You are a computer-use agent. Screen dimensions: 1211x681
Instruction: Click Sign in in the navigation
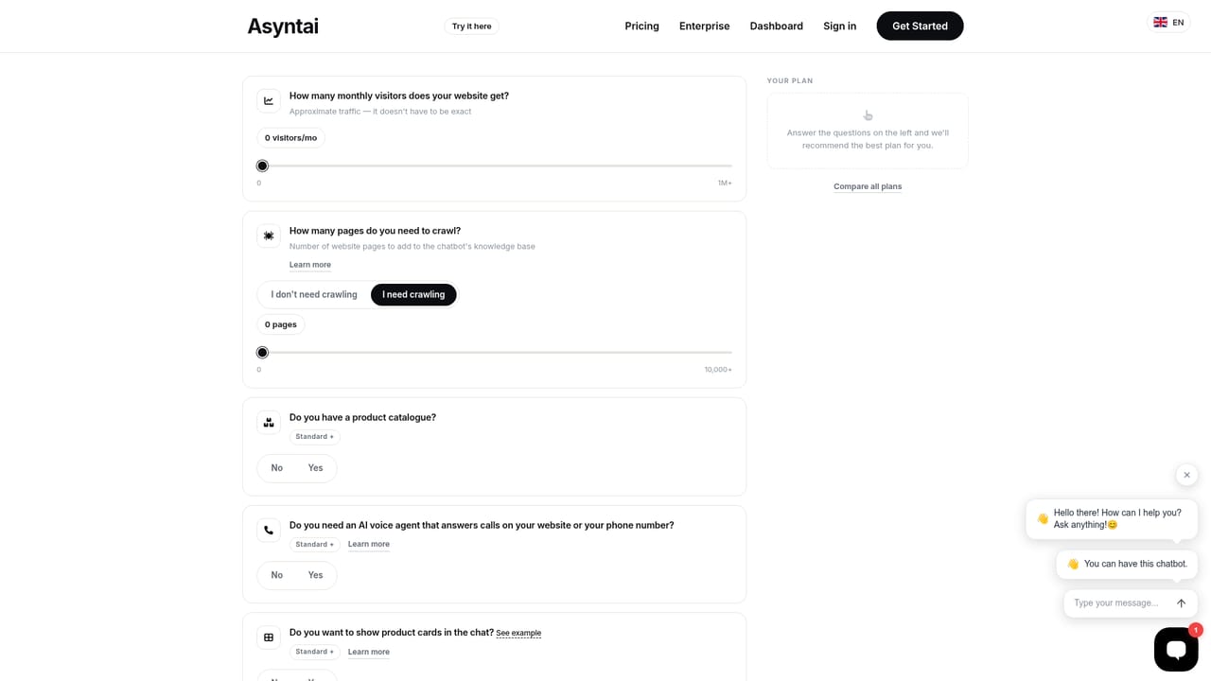pyautogui.click(x=840, y=26)
